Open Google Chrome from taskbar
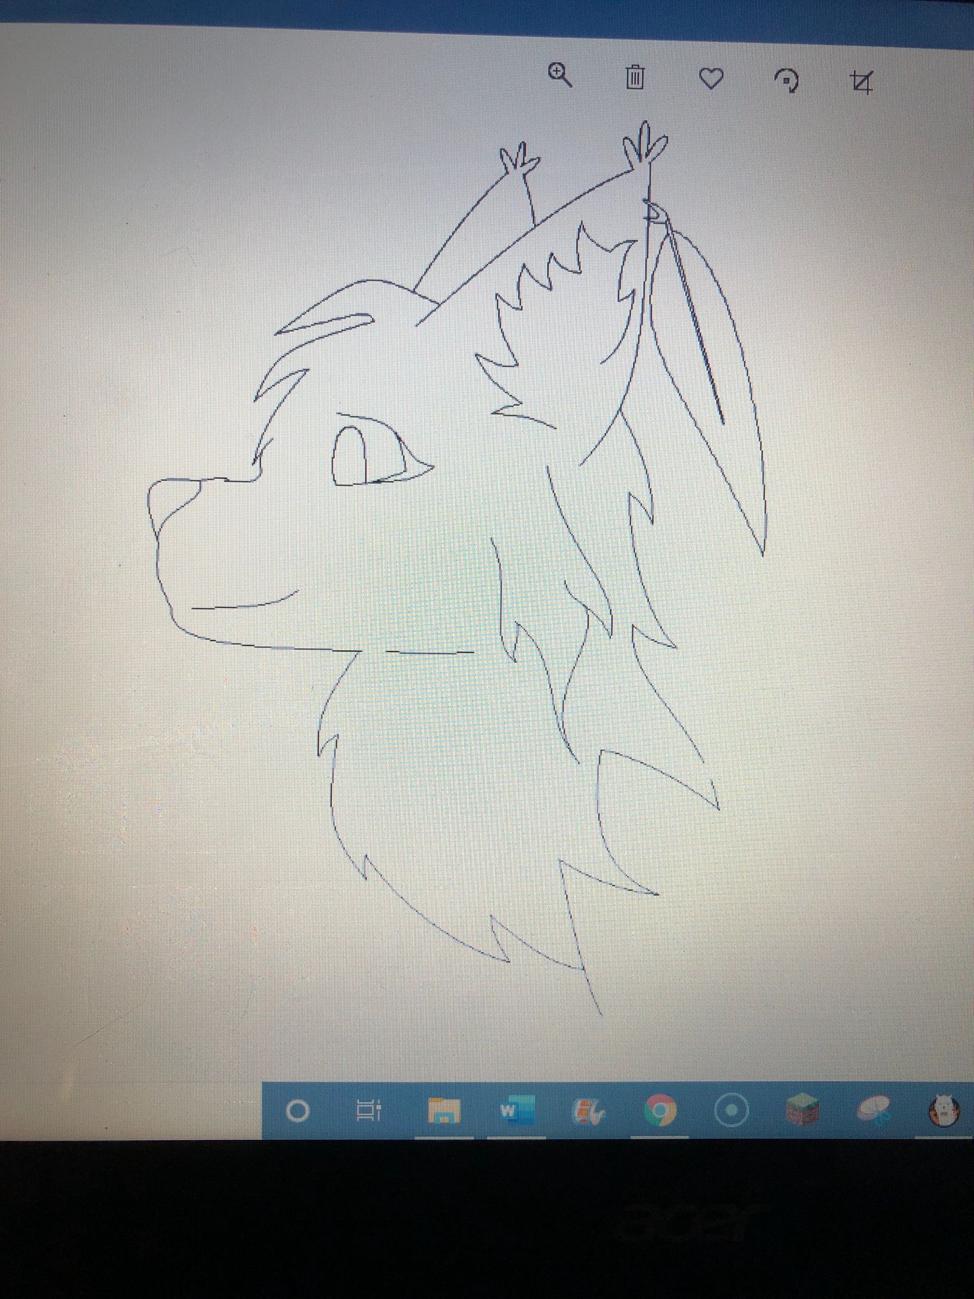 [x=660, y=1111]
